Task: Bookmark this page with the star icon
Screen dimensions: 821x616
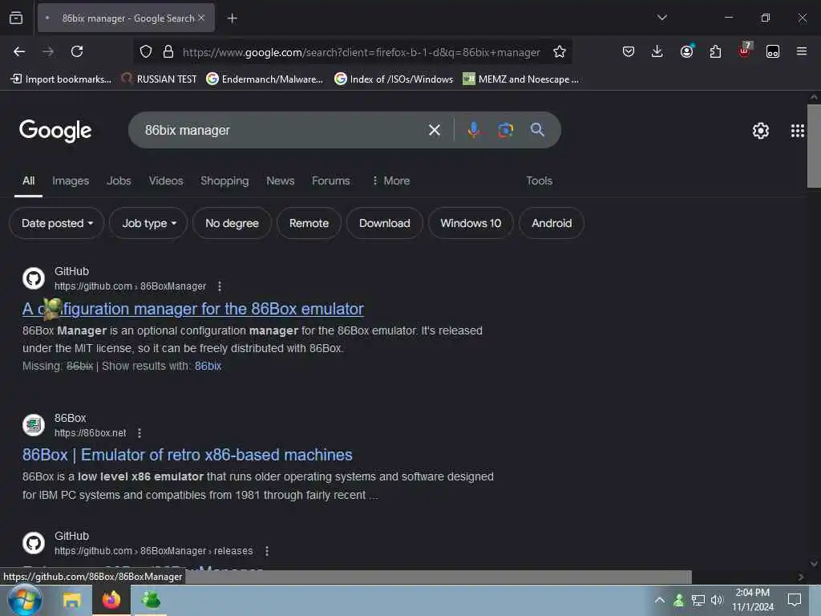Action: click(x=559, y=51)
